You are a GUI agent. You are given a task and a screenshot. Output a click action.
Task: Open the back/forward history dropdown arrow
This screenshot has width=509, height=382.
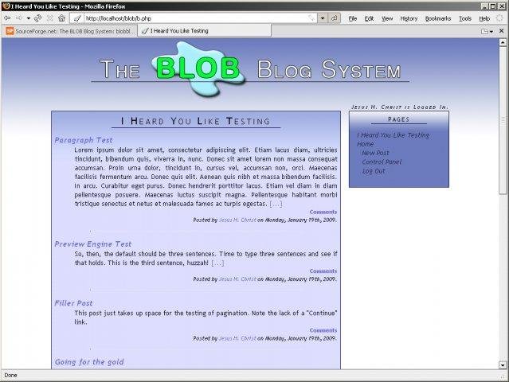pos(28,18)
